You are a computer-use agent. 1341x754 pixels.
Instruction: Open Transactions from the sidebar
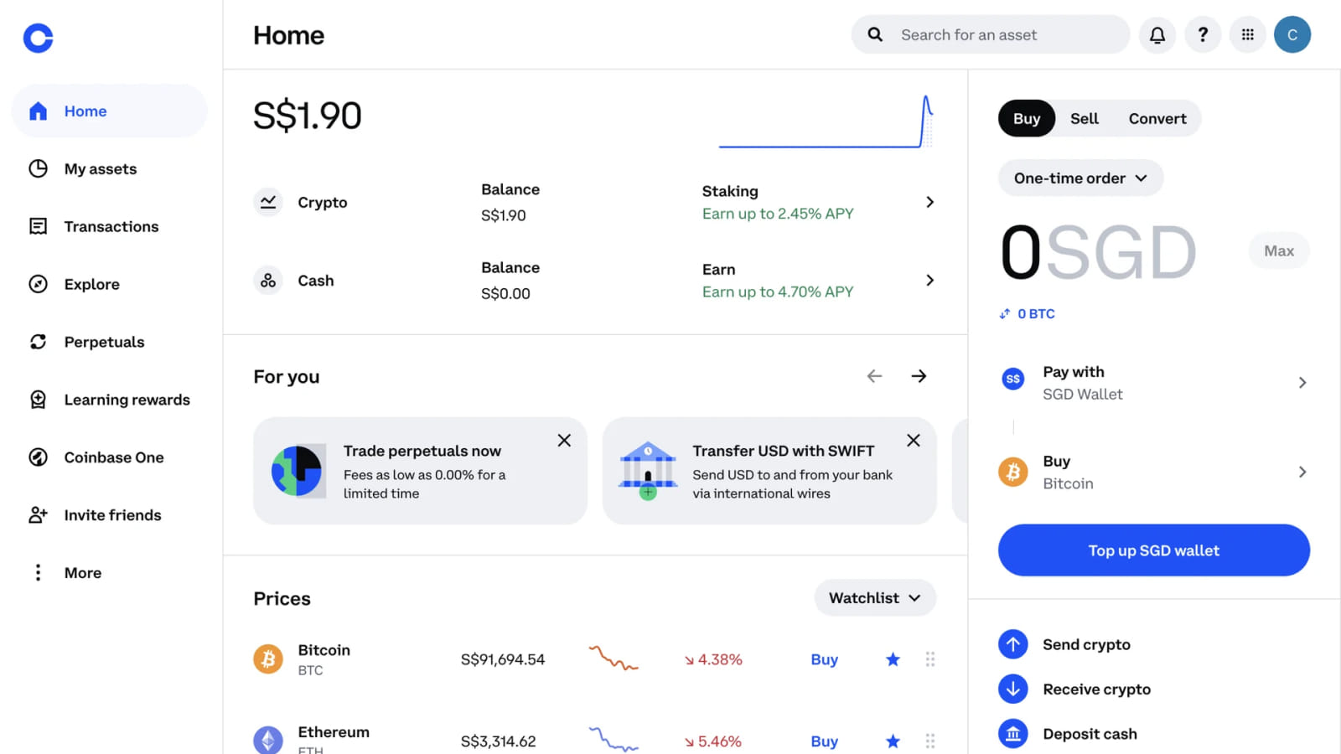(111, 226)
